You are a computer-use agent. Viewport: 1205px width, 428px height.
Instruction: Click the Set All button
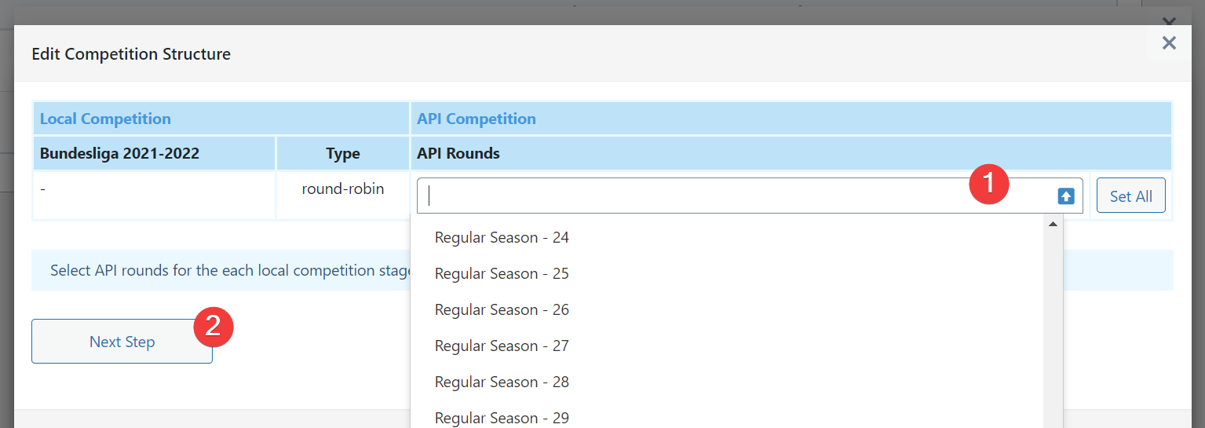coord(1130,196)
